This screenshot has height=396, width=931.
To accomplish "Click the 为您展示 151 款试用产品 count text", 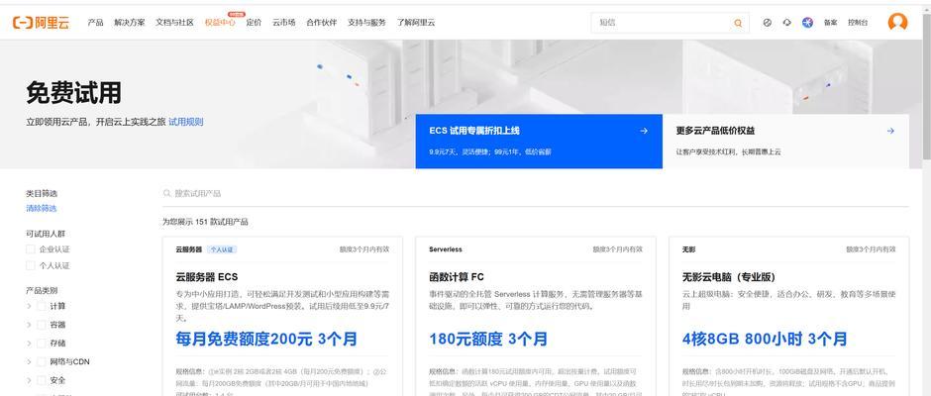I will (205, 222).
